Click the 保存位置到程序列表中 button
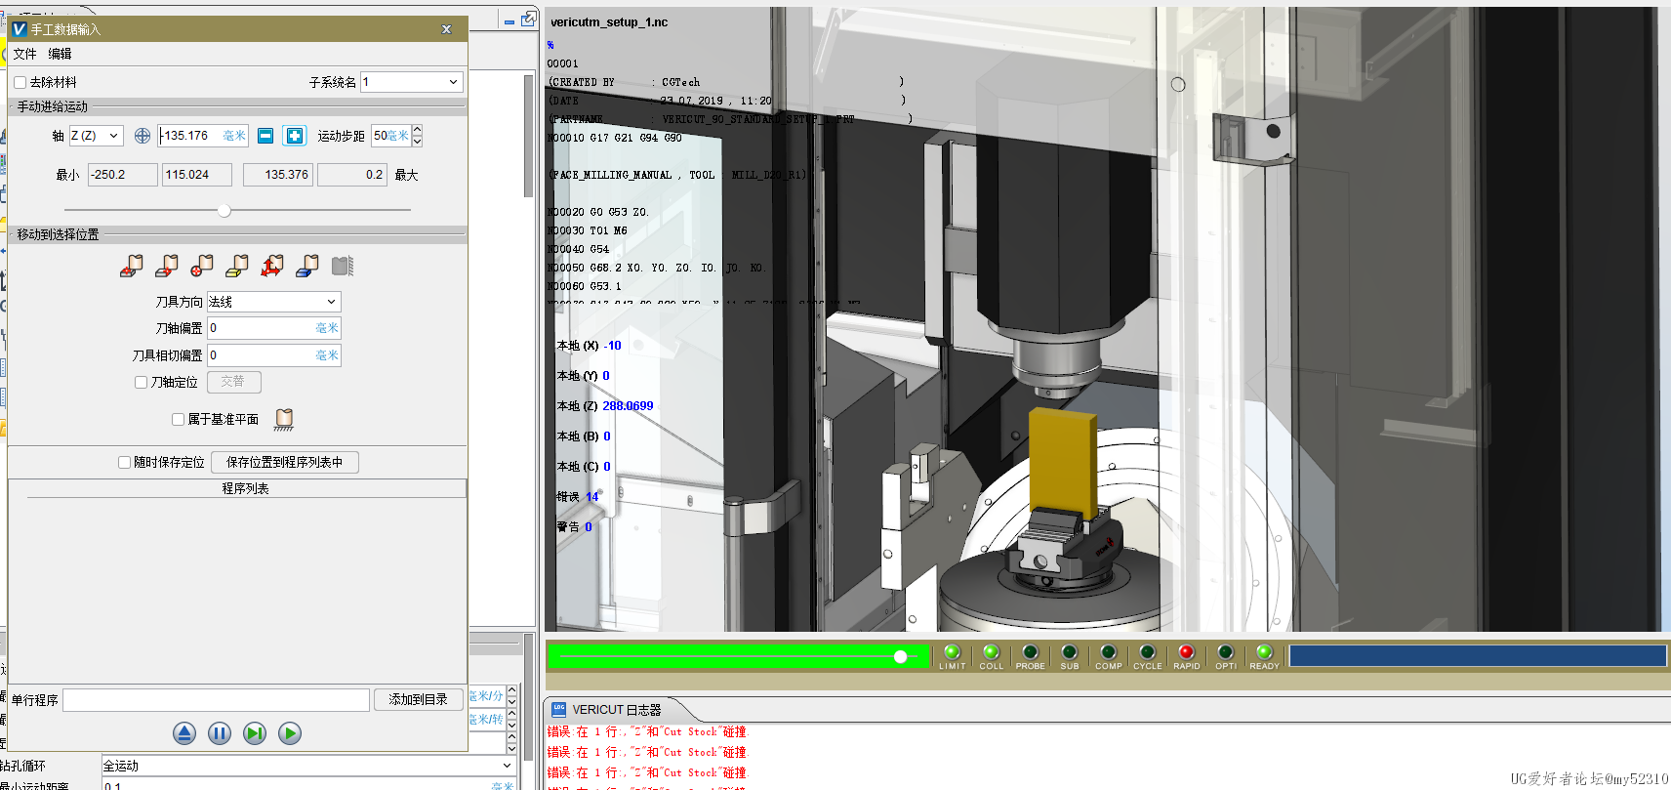The width and height of the screenshot is (1671, 790). tap(285, 462)
